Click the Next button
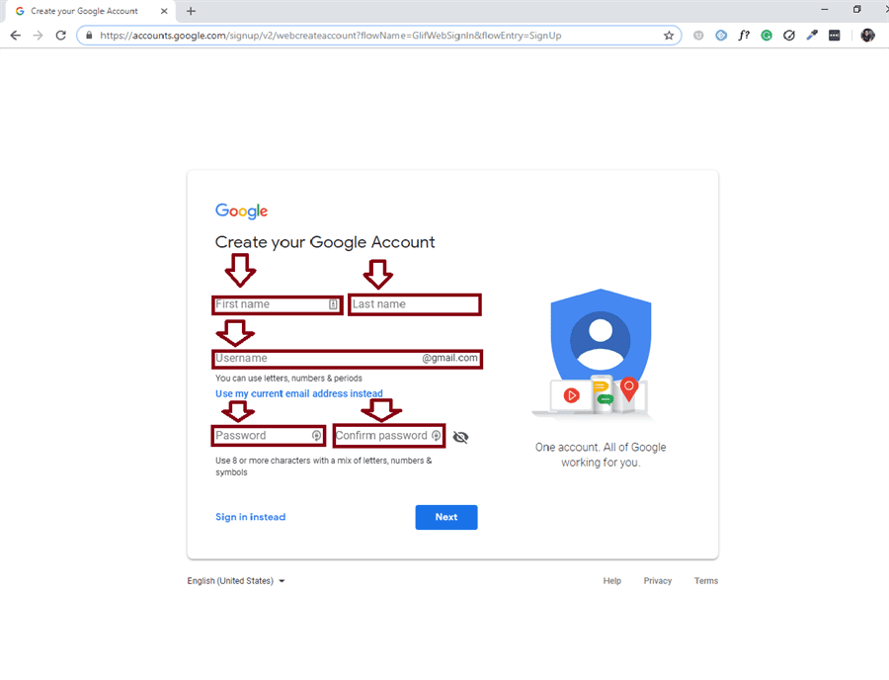This screenshot has height=680, width=889. tap(445, 517)
